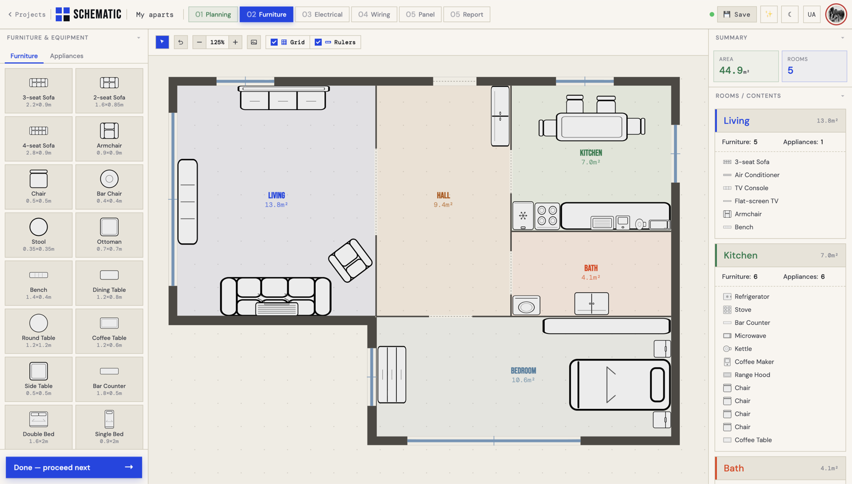The height and width of the screenshot is (484, 852).
Task: Switch to the Appliances tab
Action: pyautogui.click(x=67, y=56)
